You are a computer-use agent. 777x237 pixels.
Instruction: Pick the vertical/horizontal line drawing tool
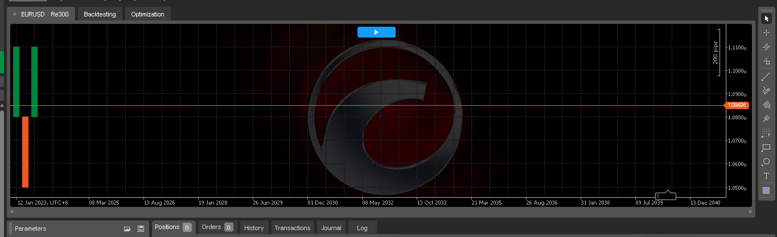coord(766,61)
